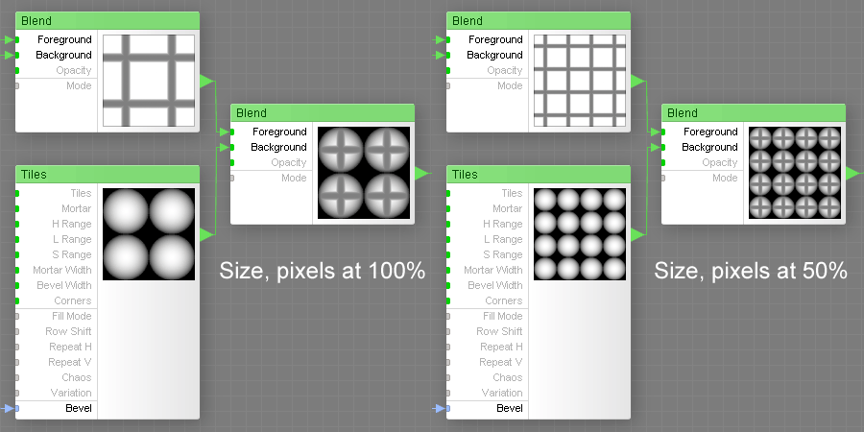Click the Foreground input port on the top-left Blend node
This screenshot has height=432, width=864.
(17, 39)
